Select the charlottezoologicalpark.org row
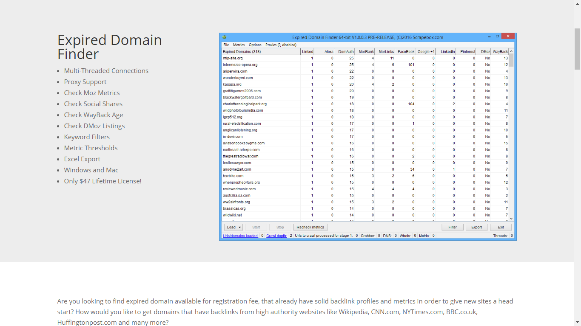581x326 pixels. tap(365, 104)
